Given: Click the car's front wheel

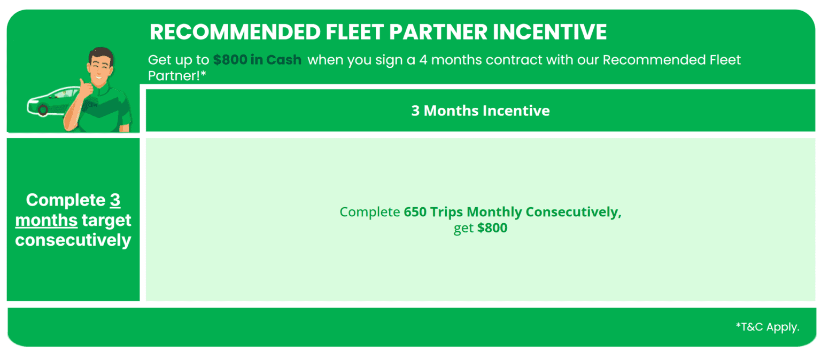Looking at the screenshot, I should [x=43, y=110].
